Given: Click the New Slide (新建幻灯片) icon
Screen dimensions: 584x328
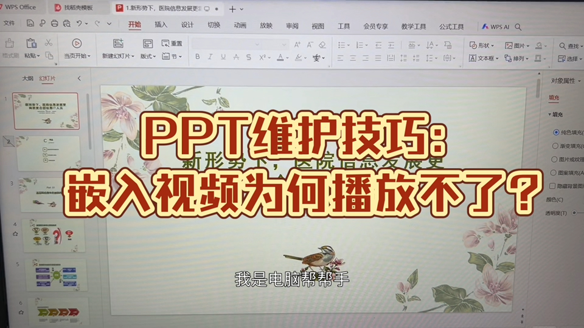Looking at the screenshot, I should (x=119, y=43).
